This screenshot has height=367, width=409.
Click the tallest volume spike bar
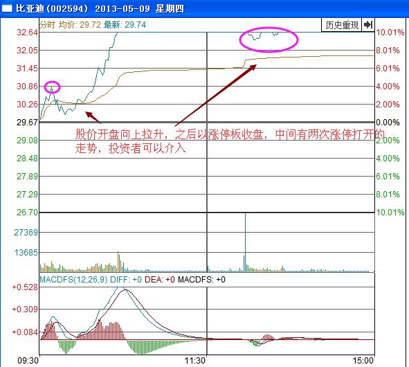point(245,242)
